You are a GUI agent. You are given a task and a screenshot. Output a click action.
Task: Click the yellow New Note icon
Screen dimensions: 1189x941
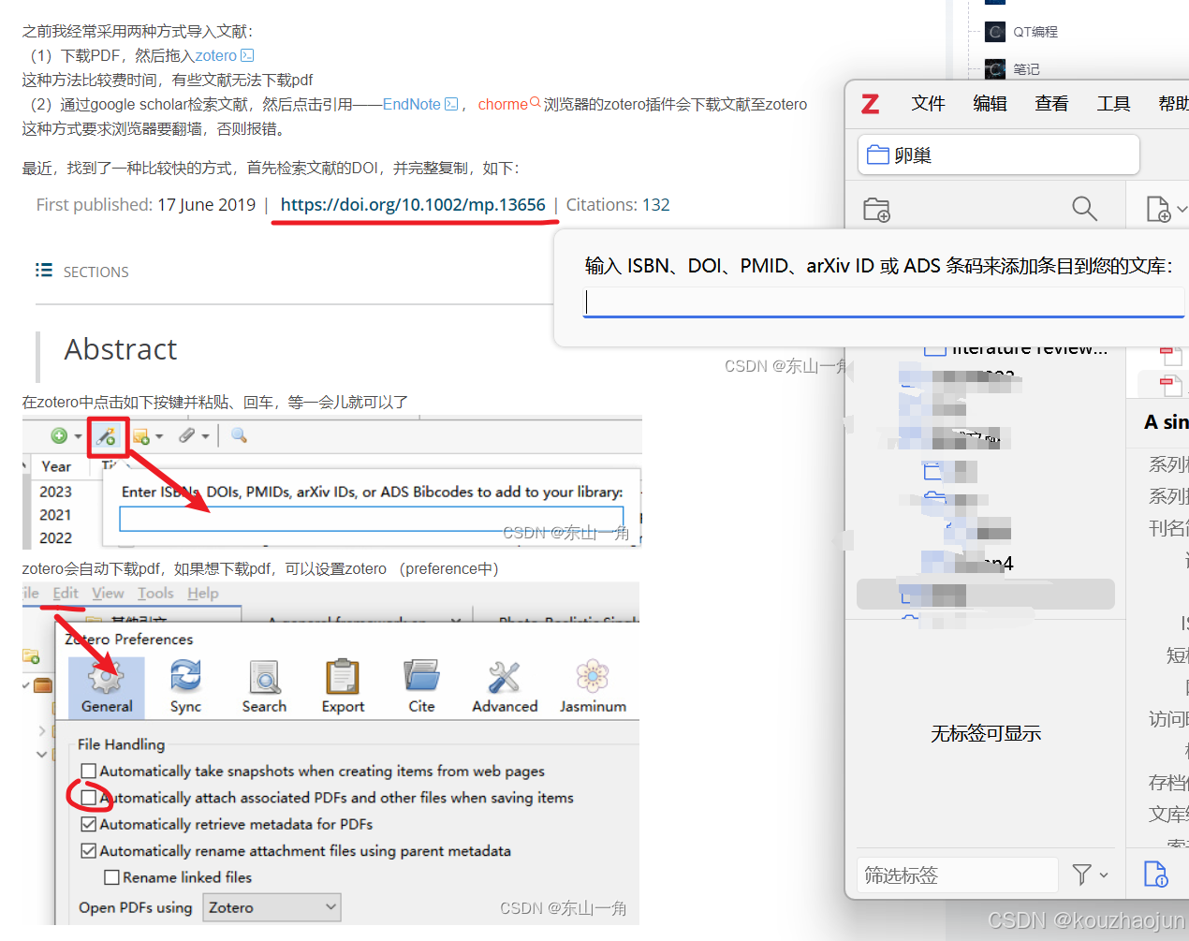[x=141, y=436]
